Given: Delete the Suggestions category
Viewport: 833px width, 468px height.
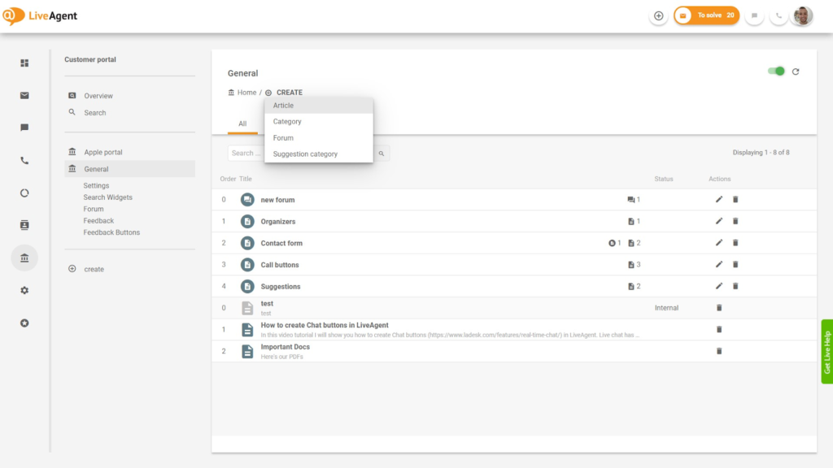Looking at the screenshot, I should [x=735, y=287].
